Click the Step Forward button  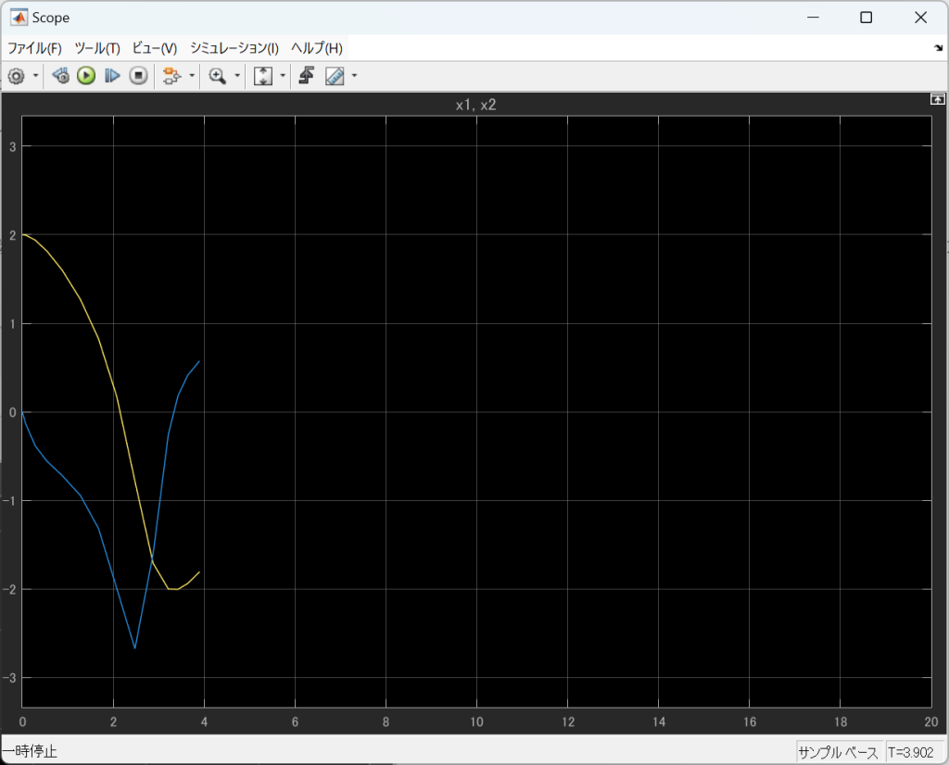[x=112, y=76]
